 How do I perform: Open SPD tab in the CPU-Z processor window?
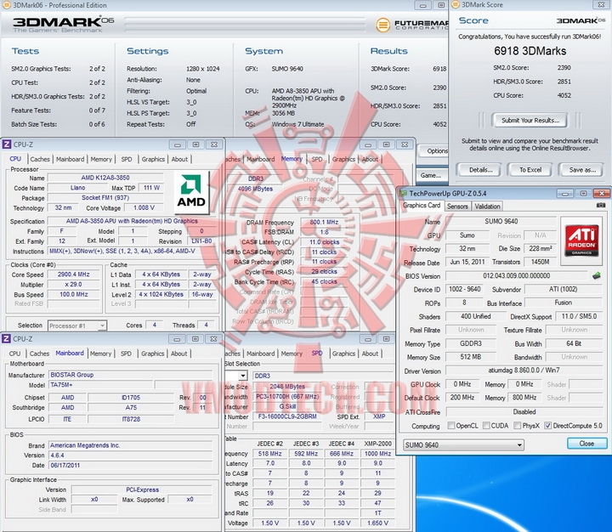click(x=127, y=159)
